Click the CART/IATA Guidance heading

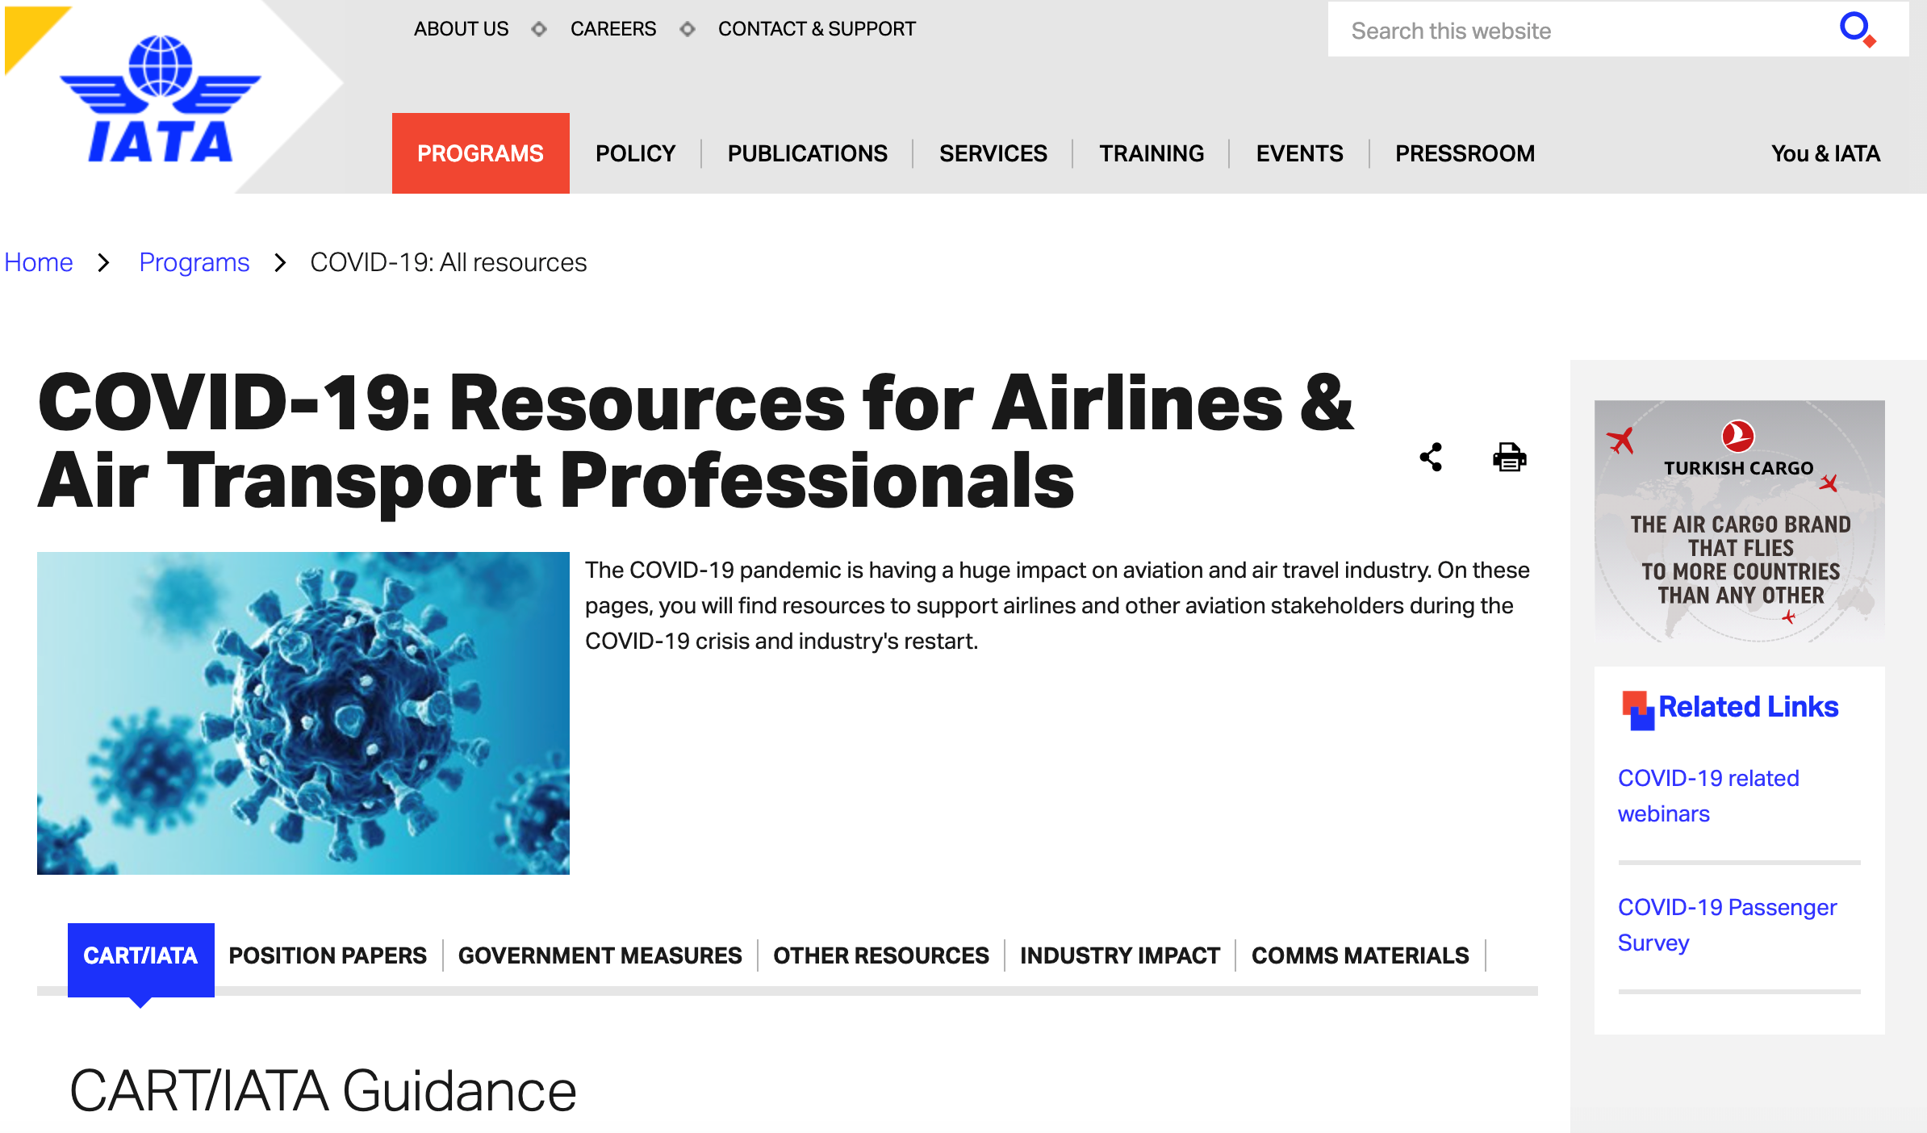[323, 1091]
